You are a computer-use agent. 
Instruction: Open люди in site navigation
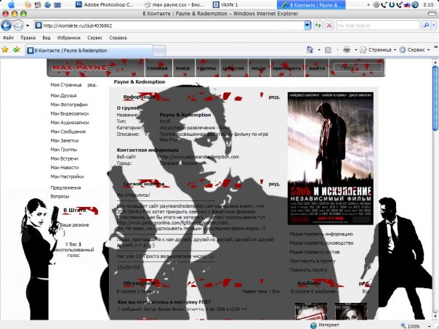[x=258, y=68]
